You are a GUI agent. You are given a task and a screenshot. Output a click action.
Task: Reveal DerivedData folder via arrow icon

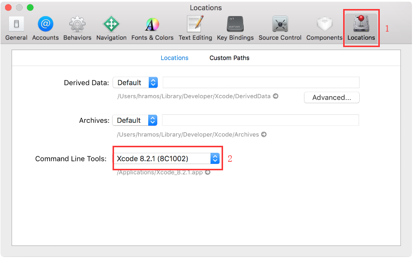(275, 96)
